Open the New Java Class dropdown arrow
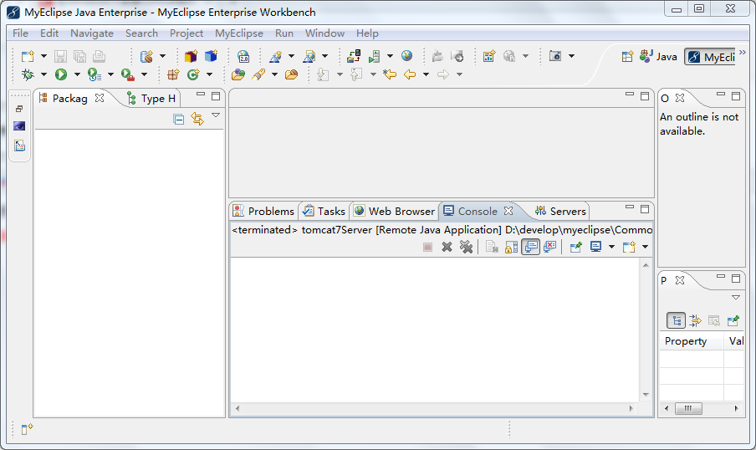The image size is (756, 450). 209,74
